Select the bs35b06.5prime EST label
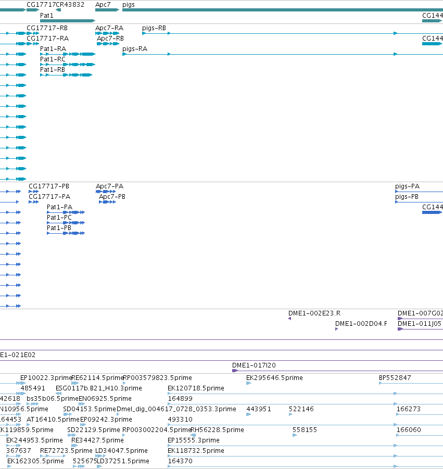The image size is (443, 469). 53,399
